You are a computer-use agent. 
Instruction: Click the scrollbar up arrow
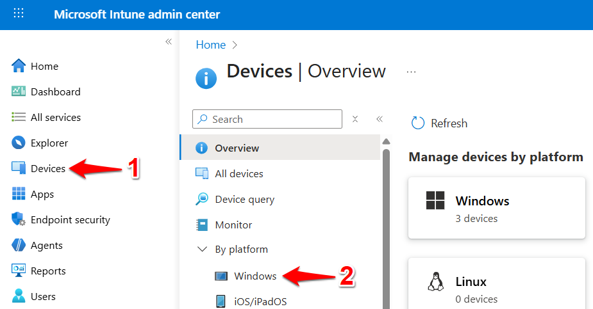coord(386,141)
